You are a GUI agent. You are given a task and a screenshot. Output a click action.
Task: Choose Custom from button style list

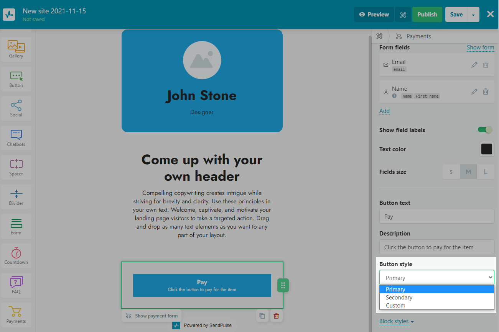[x=395, y=306]
